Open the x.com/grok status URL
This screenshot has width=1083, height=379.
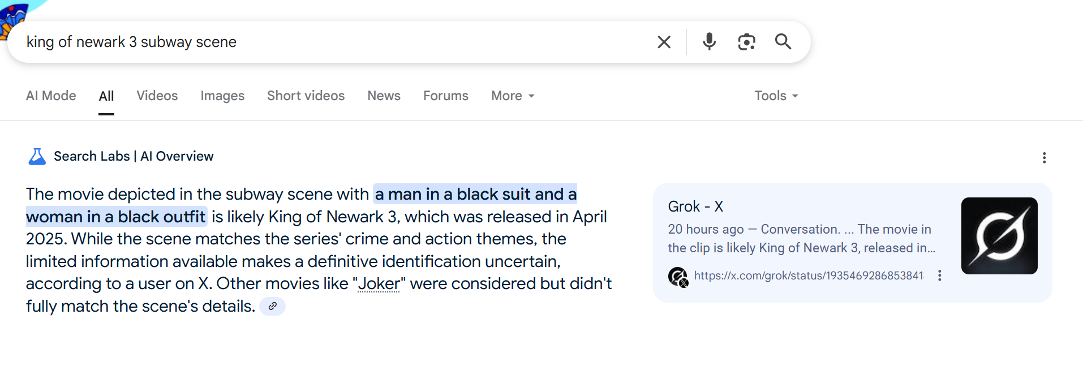[809, 275]
